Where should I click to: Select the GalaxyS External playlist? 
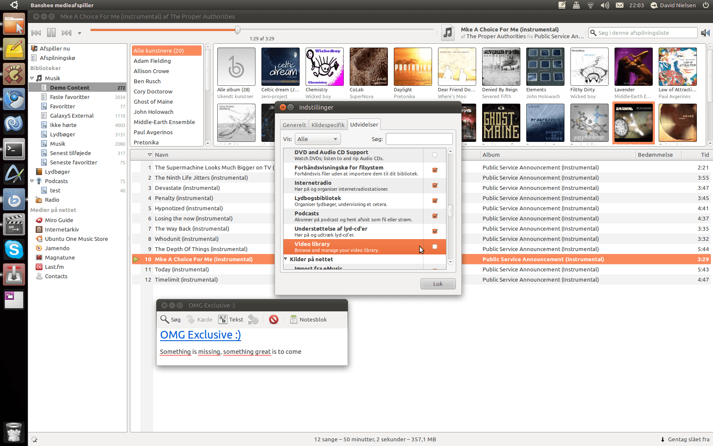click(x=78, y=116)
